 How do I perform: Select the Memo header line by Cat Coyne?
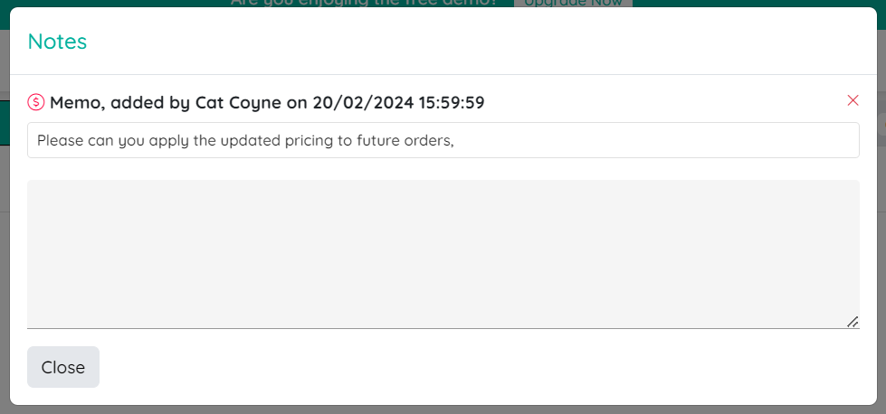267,103
